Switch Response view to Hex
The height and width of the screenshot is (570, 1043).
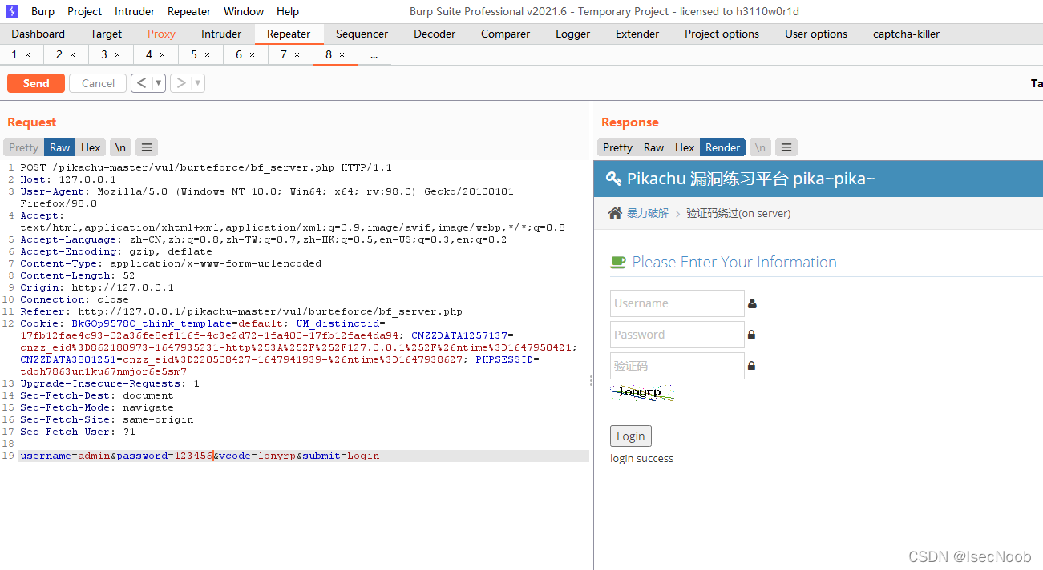point(685,147)
